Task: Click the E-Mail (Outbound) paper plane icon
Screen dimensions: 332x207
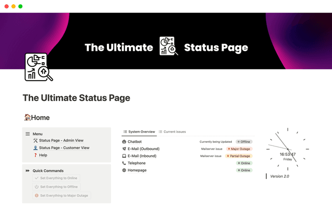Action: coord(124,149)
